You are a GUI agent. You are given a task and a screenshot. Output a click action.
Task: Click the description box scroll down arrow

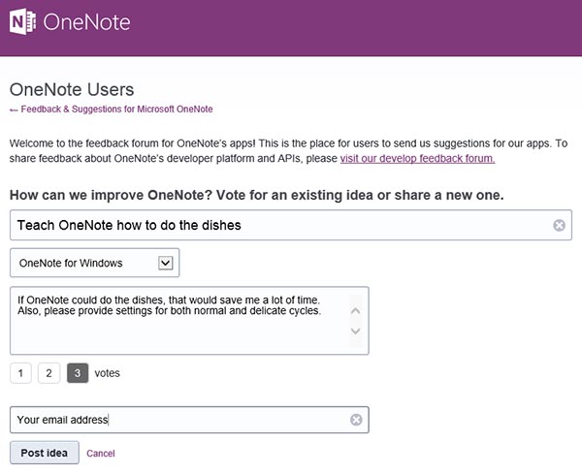coord(356,331)
